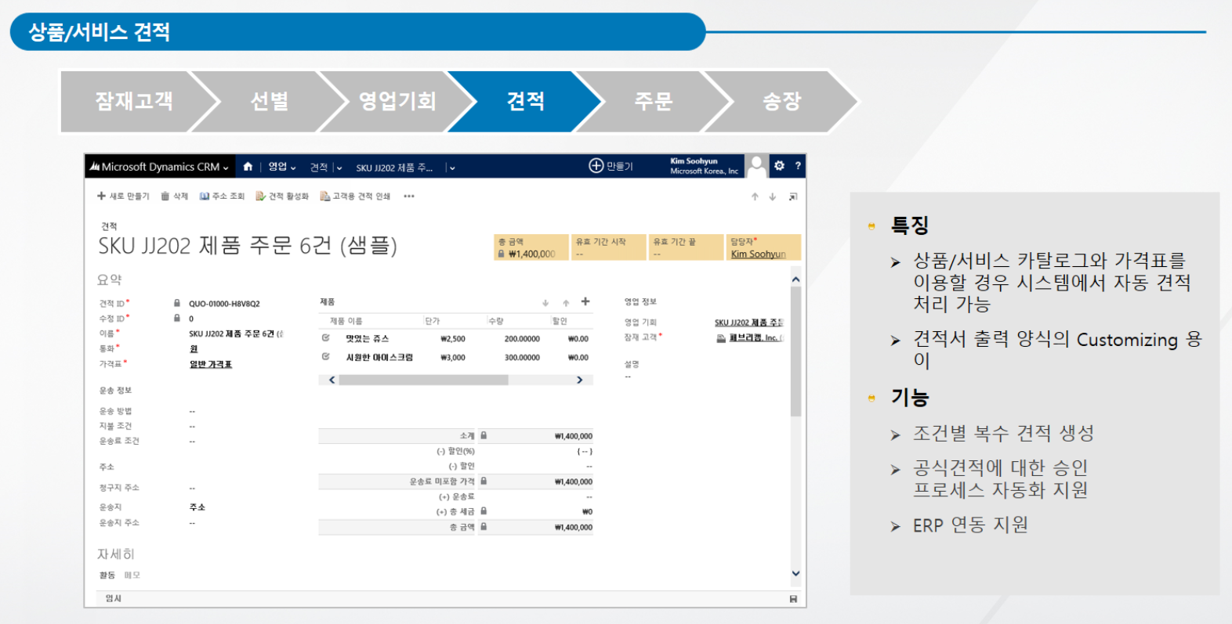Open more commands ellipsis in command bar
1232x624 pixels.
click(x=409, y=197)
